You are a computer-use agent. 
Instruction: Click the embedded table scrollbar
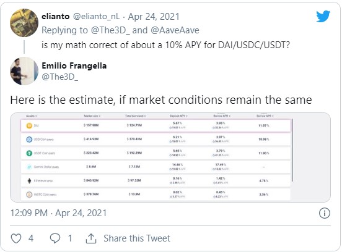pos(292,150)
